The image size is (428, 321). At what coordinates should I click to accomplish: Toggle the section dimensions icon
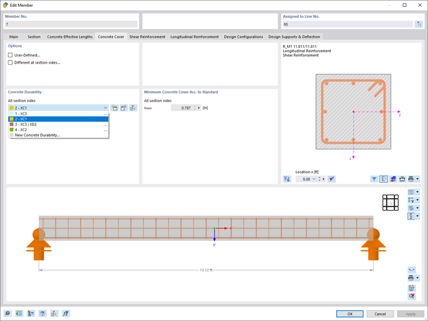click(384, 179)
